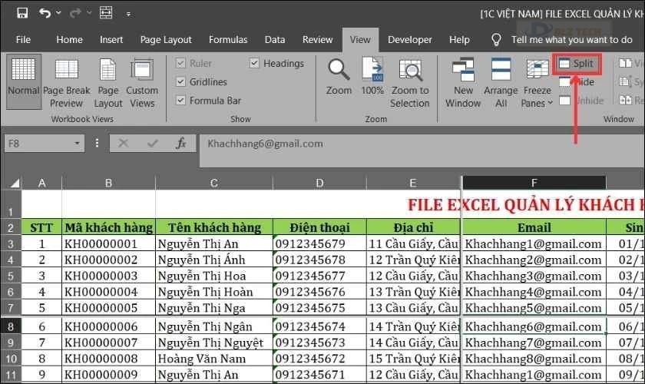Click Zoom to Selection
This screenshot has height=384, width=645.
pyautogui.click(x=410, y=84)
